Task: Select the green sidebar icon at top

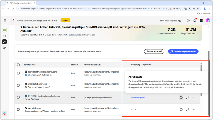Action: 4,30
